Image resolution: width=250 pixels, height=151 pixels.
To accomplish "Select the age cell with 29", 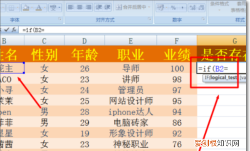I will (85, 123).
